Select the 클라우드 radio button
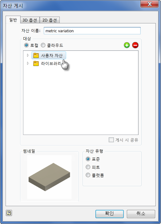The height and width of the screenshot is (224, 161). coord(43,45)
